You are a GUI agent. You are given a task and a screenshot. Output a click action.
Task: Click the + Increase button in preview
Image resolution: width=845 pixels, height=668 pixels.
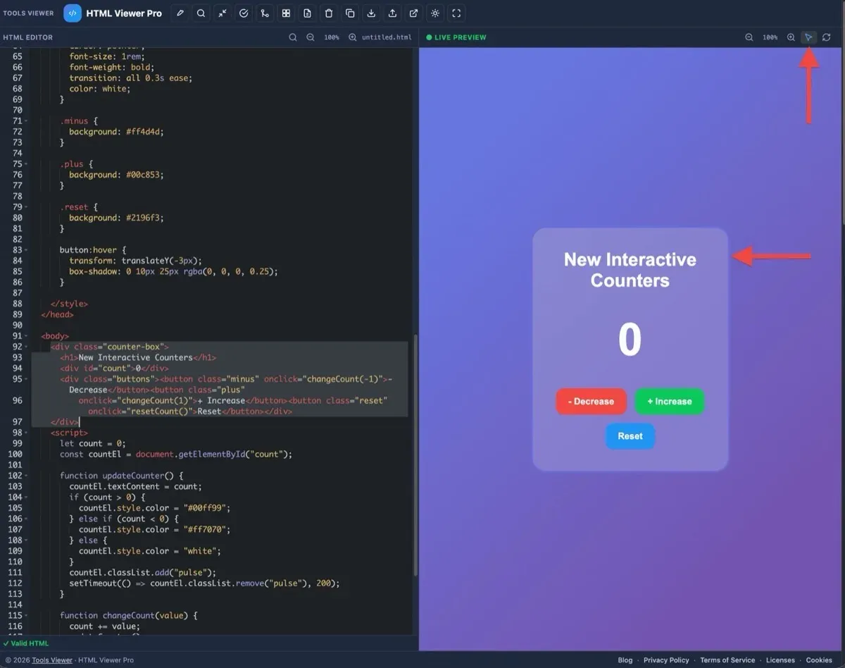coord(669,402)
